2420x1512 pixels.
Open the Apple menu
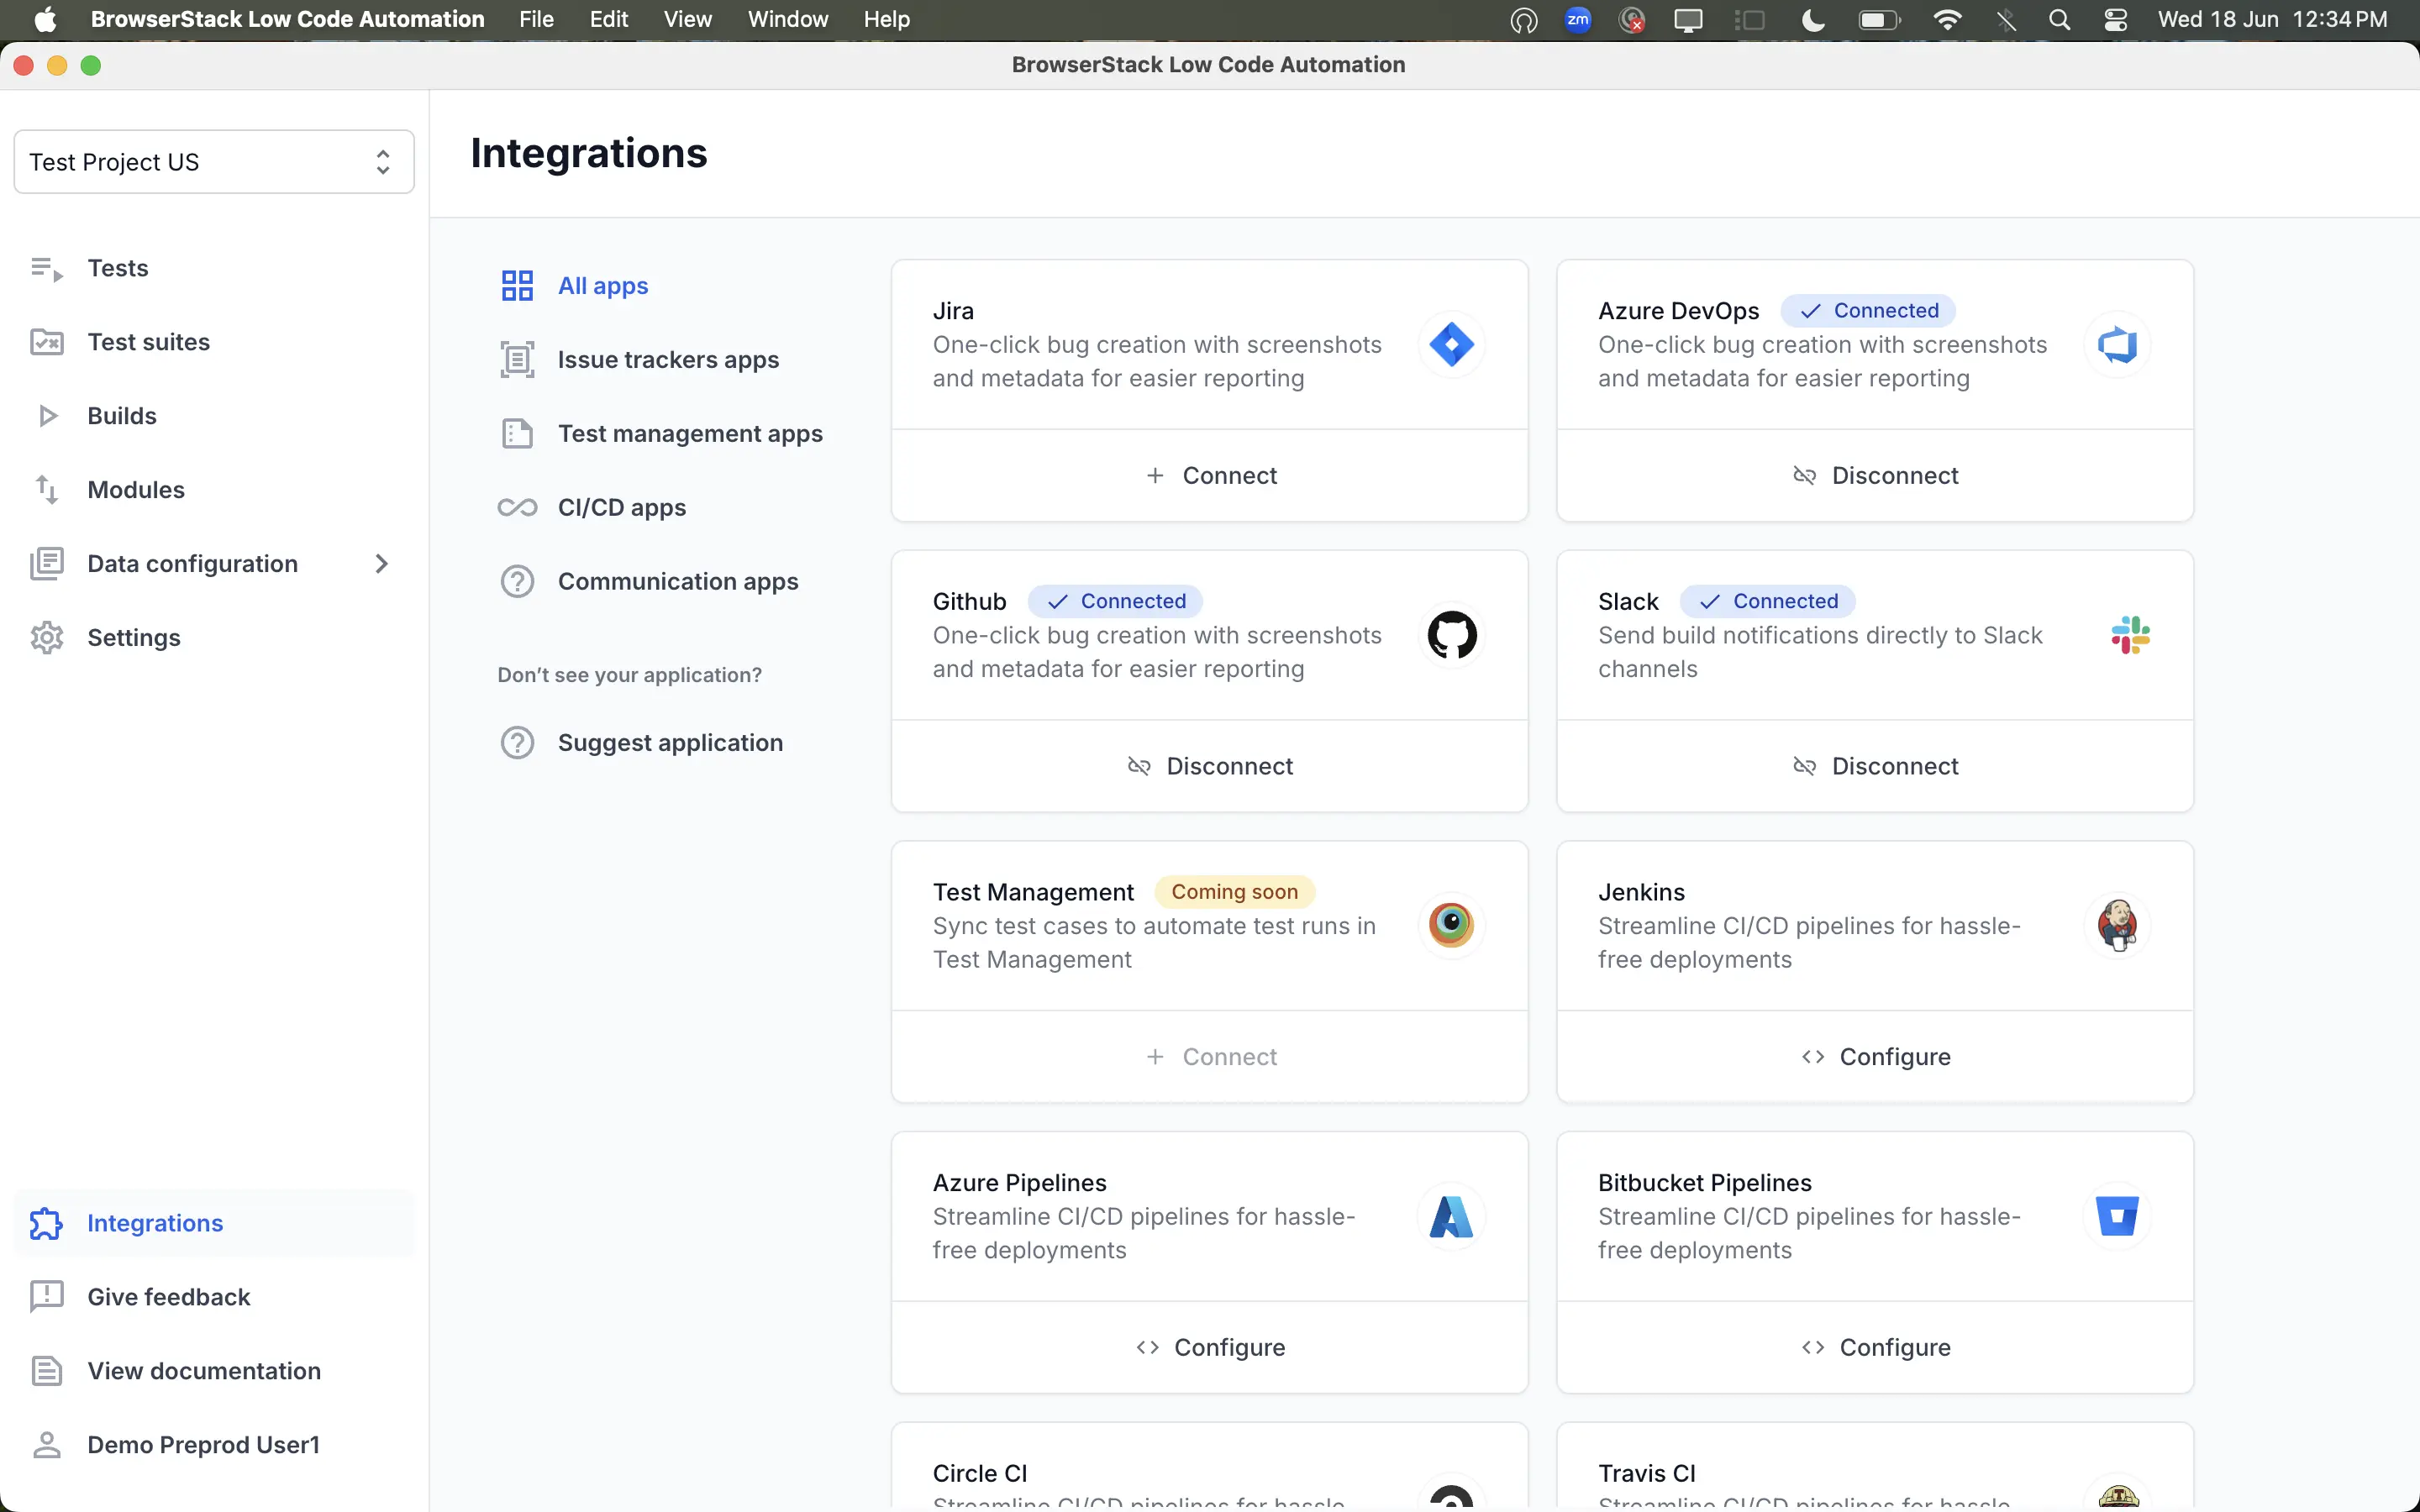[45, 20]
